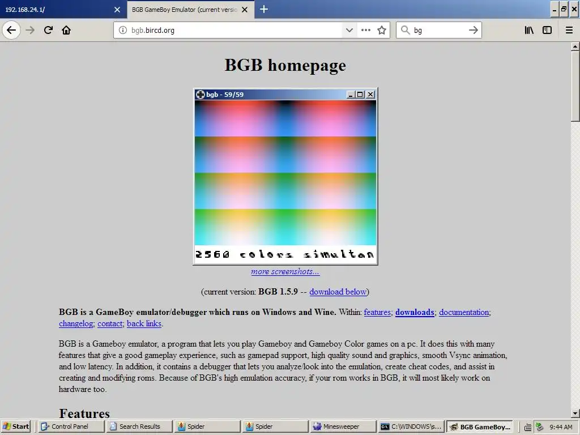This screenshot has height=435, width=580.
Task: Switch to the second Spider taskbar button
Action: tap(276, 427)
